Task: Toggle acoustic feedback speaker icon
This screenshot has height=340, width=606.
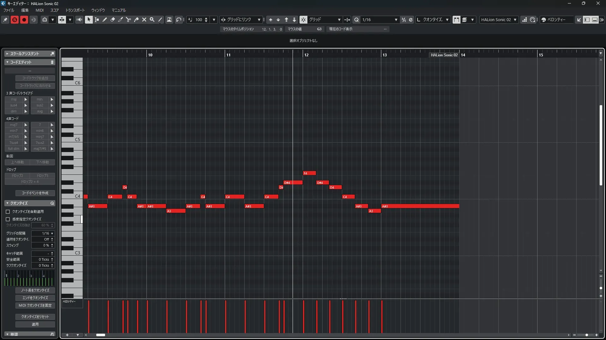Action: click(79, 20)
